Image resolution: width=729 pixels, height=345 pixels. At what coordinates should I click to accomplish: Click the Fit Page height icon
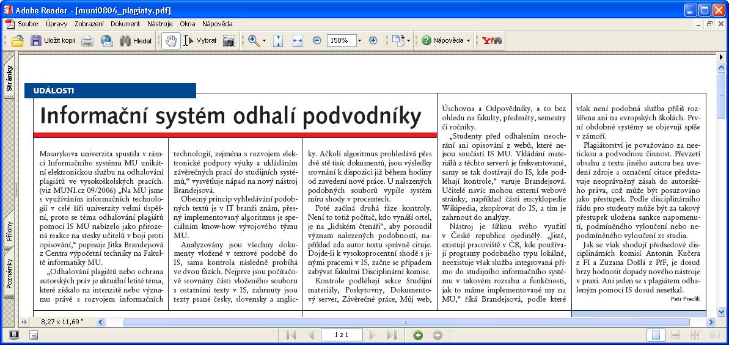(x=278, y=41)
